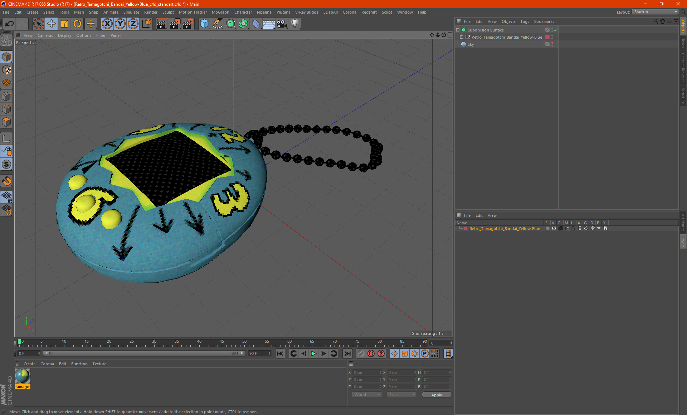Image resolution: width=687 pixels, height=415 pixels.
Task: Open the MoGraph menu
Action: pos(220,12)
